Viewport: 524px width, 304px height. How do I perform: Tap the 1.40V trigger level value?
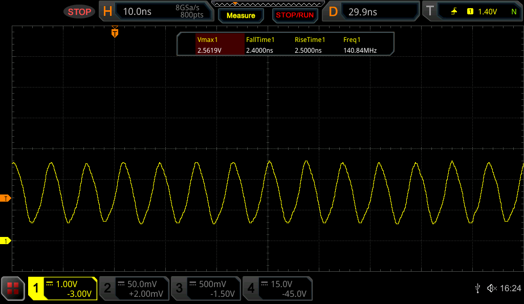pyautogui.click(x=487, y=12)
